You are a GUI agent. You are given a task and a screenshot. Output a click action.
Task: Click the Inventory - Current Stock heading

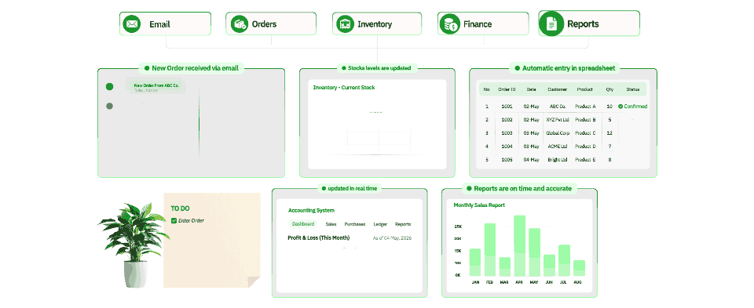[344, 87]
